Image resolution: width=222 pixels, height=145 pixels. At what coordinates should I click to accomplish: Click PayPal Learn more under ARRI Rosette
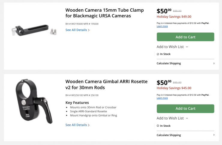(162, 98)
